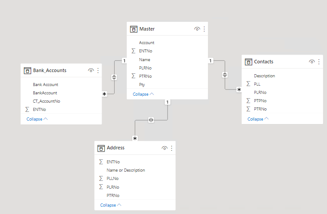The width and height of the screenshot is (327, 214).
Task: Open more options for Bank_Accounts table
Action: 98,70
